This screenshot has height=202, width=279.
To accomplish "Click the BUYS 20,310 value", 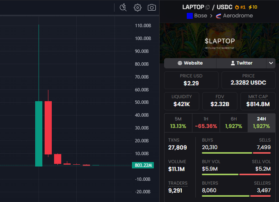I will (210, 147).
